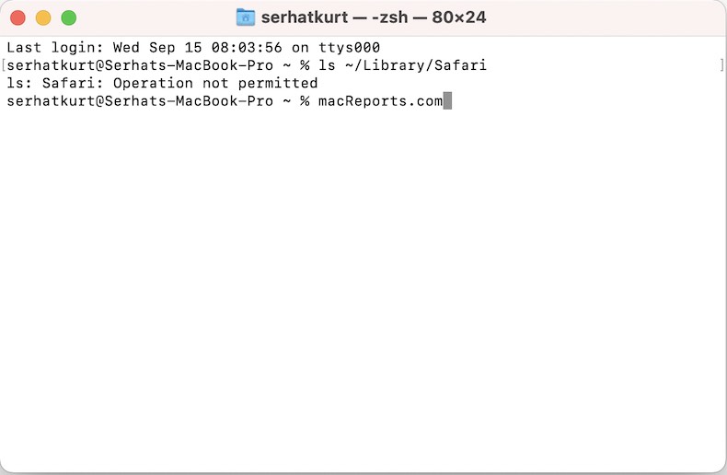Click the 08:03:56 timestamp text

[x=247, y=48]
